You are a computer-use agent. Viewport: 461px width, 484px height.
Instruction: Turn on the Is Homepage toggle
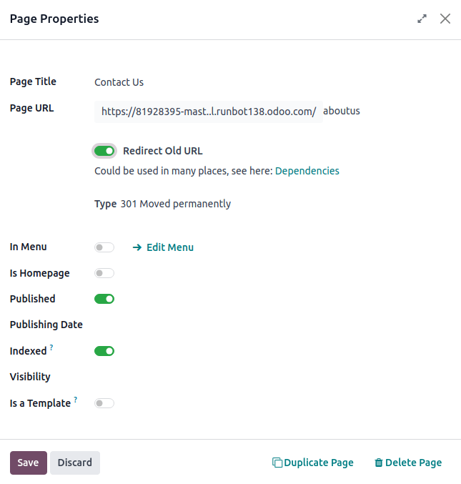(104, 273)
